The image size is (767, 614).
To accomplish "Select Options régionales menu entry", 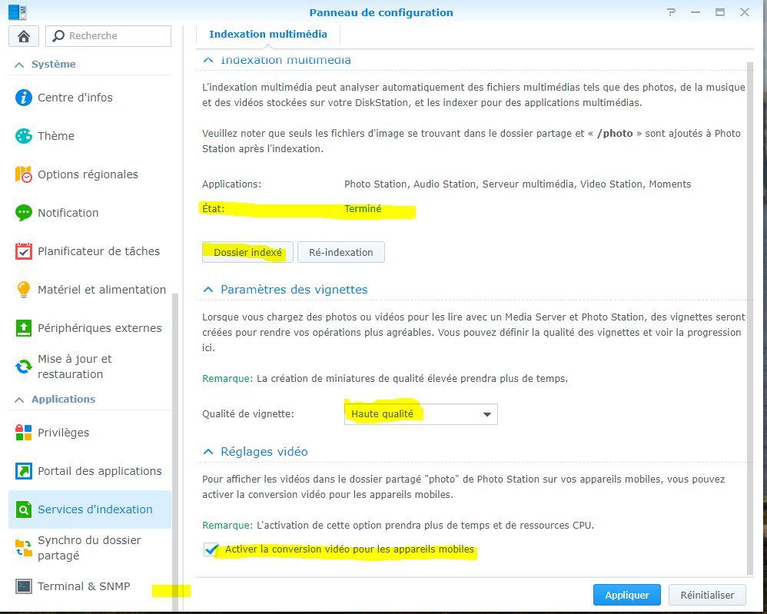I will tap(90, 174).
